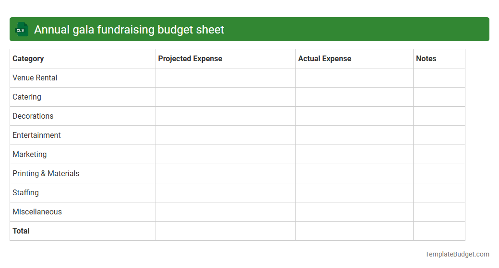Viewport: 499px width, 268px height.
Task: Click the Venue Rental row label
Action: click(35, 78)
